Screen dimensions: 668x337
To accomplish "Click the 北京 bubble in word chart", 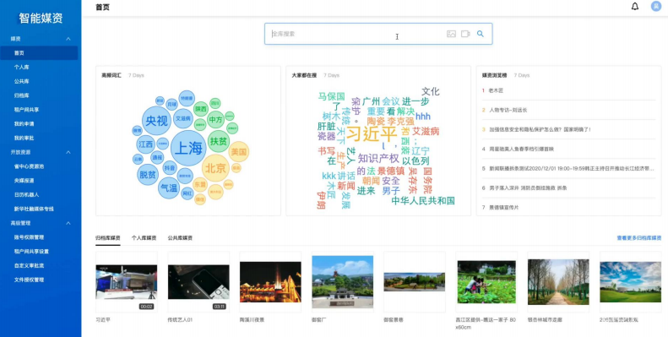I will 215,168.
